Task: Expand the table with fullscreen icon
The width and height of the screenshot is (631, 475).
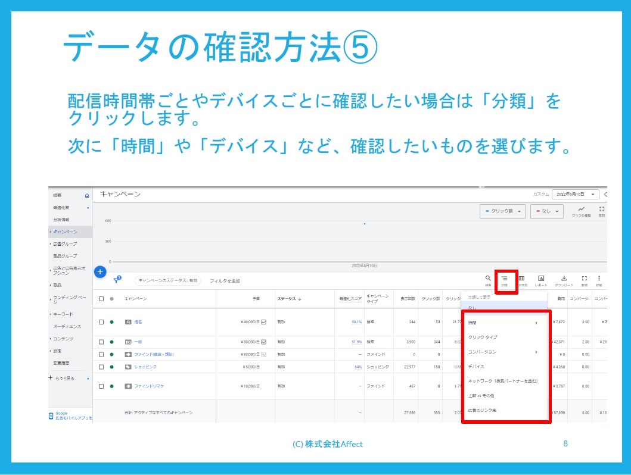Action: pyautogui.click(x=585, y=278)
